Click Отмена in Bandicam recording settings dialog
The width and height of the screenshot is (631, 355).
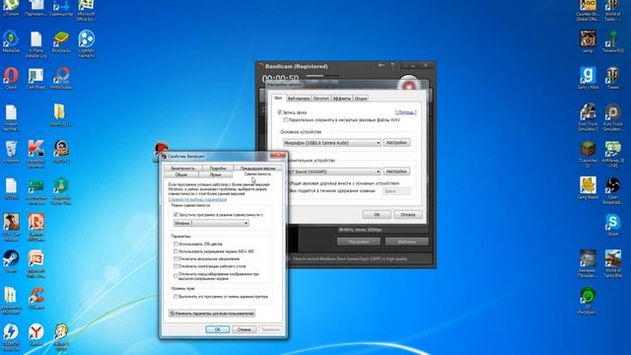click(407, 215)
